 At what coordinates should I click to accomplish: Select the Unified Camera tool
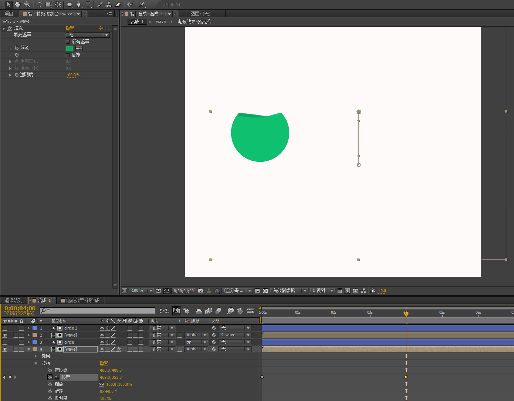point(48,4)
